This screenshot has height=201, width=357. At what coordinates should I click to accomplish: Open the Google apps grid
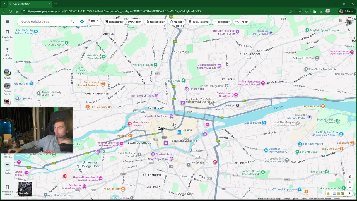tap(341, 21)
